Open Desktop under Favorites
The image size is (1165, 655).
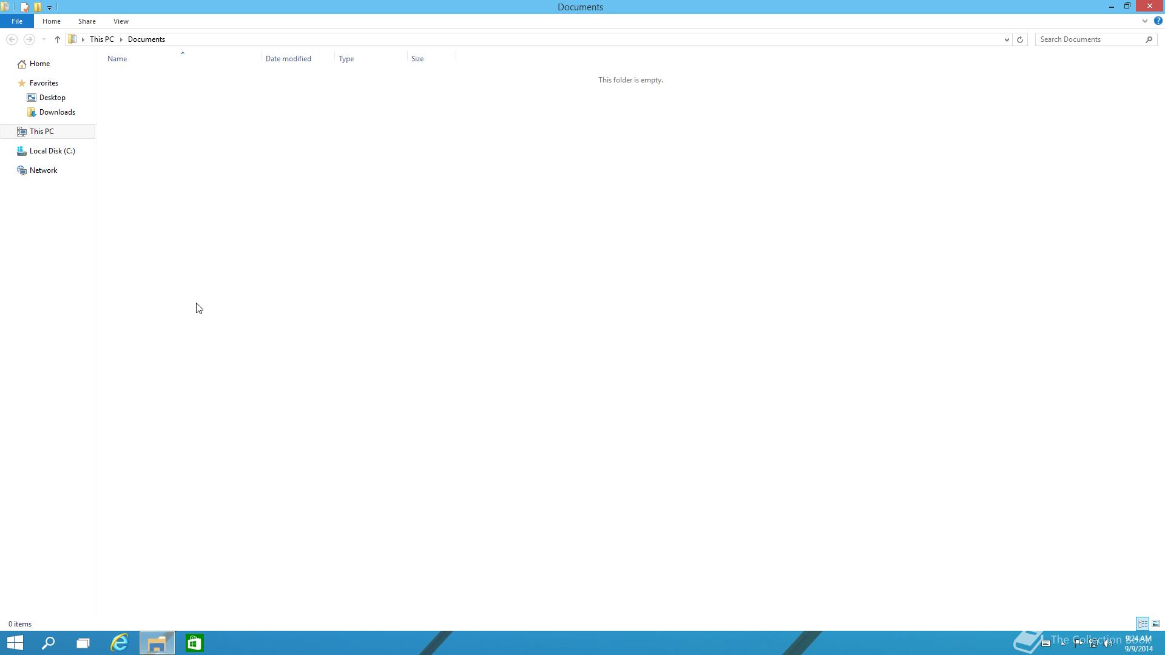[x=52, y=98]
